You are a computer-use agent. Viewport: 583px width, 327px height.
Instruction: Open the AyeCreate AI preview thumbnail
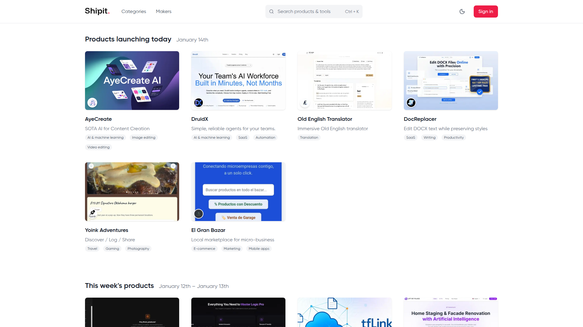[132, 81]
